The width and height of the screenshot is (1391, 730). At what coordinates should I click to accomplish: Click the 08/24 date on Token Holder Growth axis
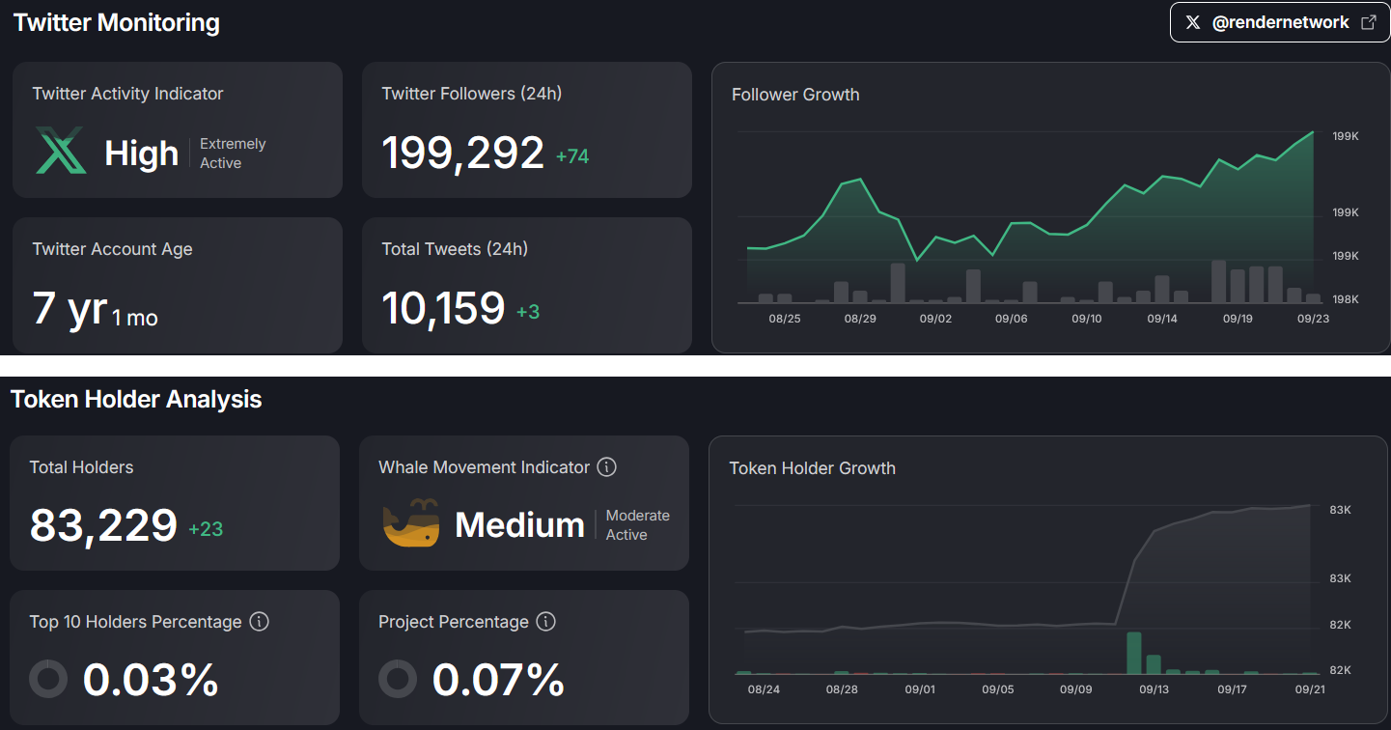(764, 689)
